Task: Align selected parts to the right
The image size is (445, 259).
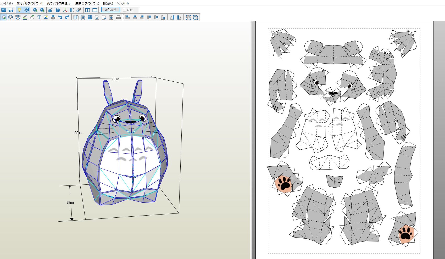Action: click(142, 17)
